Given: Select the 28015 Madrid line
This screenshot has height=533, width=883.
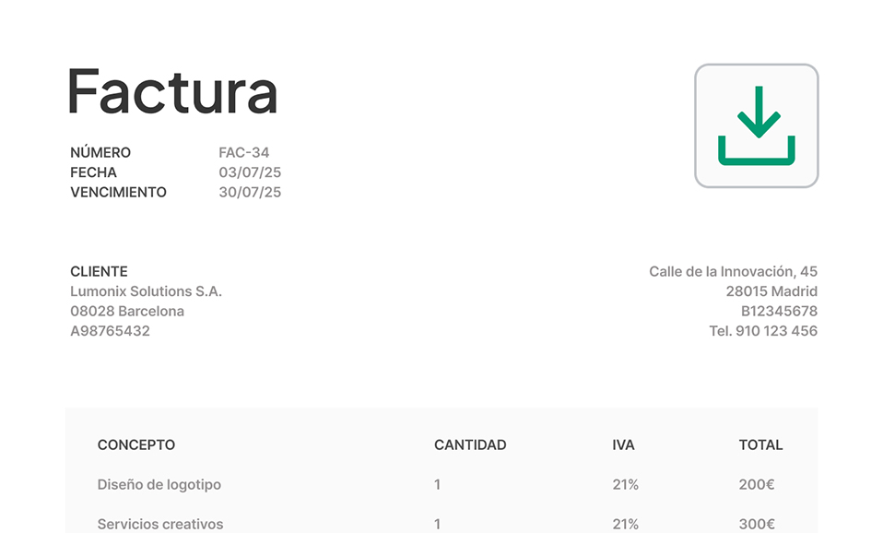Looking at the screenshot, I should coord(771,291).
